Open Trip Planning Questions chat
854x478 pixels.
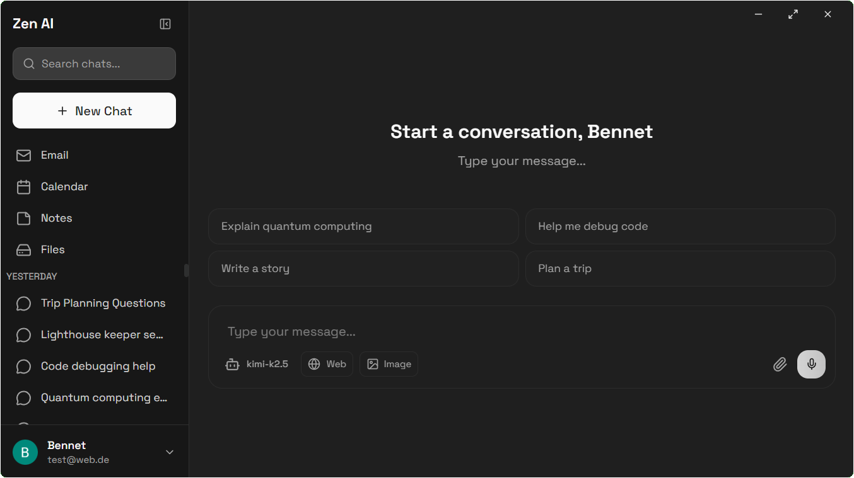pyautogui.click(x=95, y=303)
